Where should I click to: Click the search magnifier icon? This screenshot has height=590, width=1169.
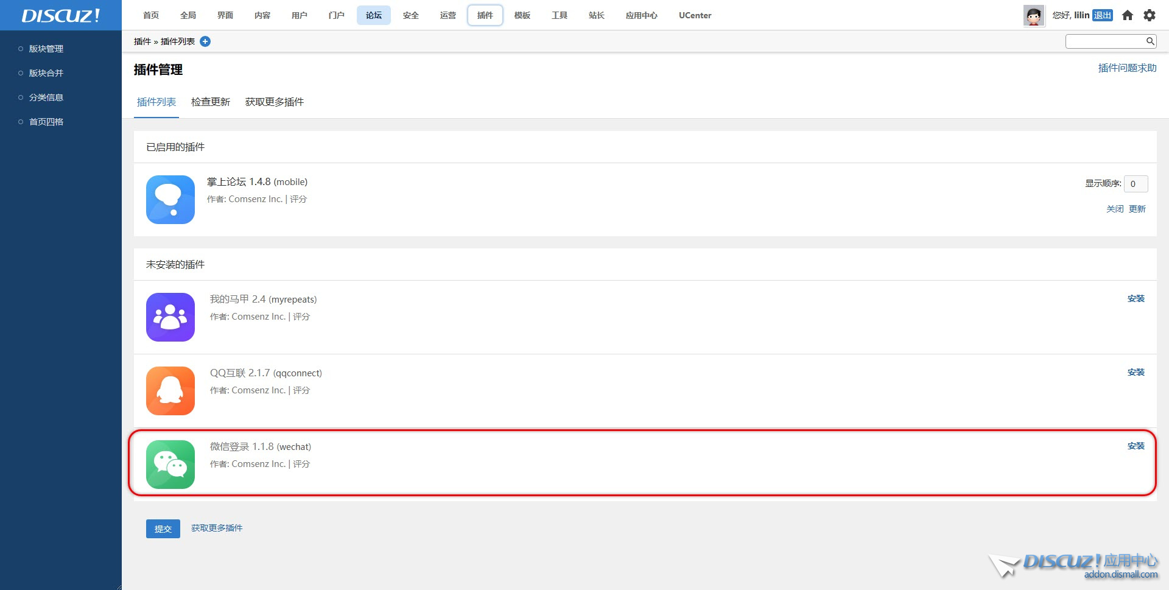point(1150,41)
